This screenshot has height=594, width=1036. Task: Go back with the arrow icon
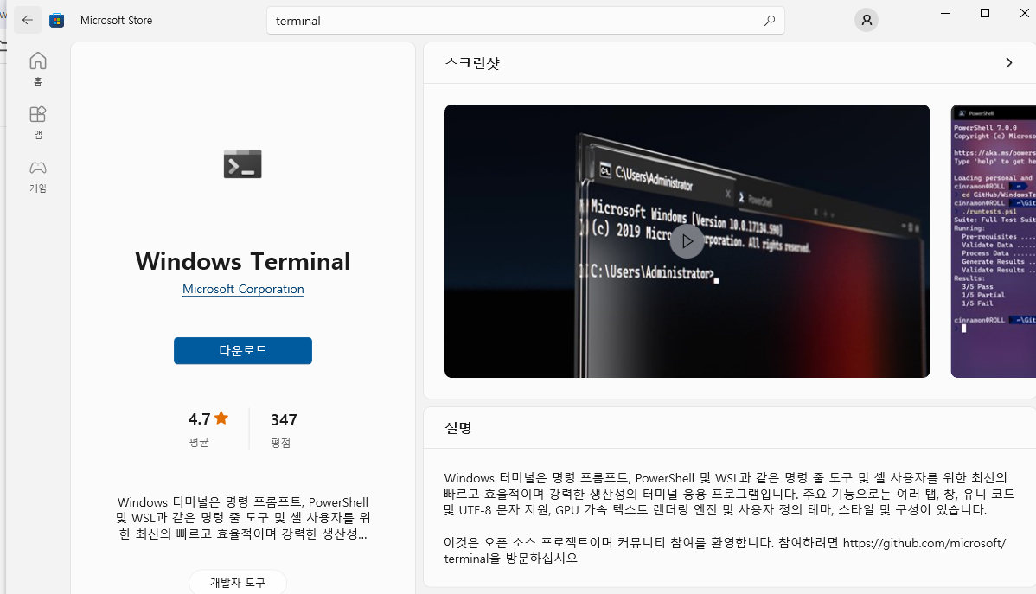(27, 21)
